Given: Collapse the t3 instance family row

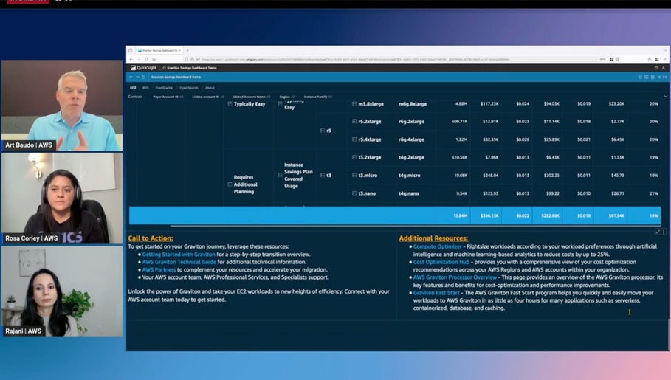Looking at the screenshot, I should pos(323,175).
